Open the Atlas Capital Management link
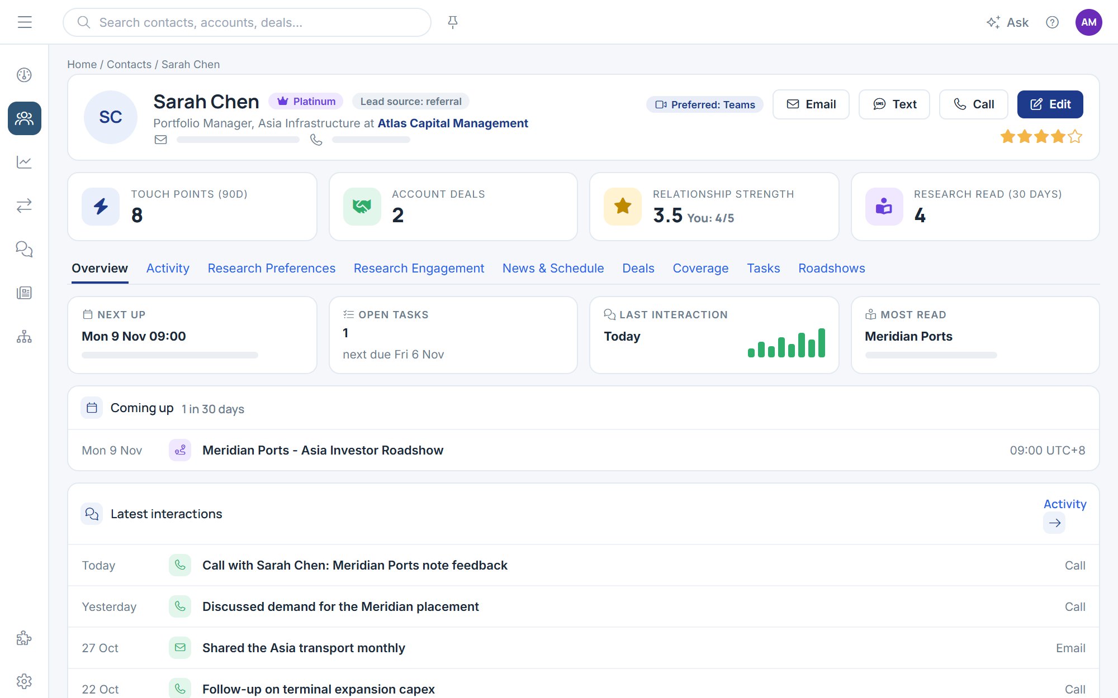 [x=453, y=123]
